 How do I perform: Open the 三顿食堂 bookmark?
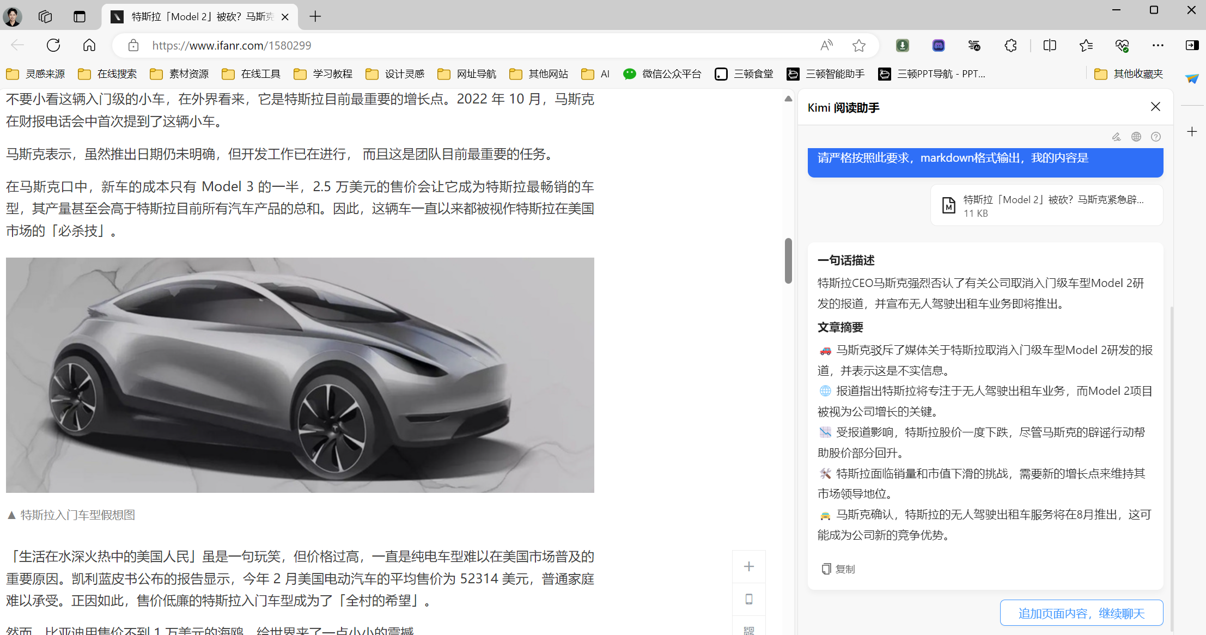tap(744, 74)
